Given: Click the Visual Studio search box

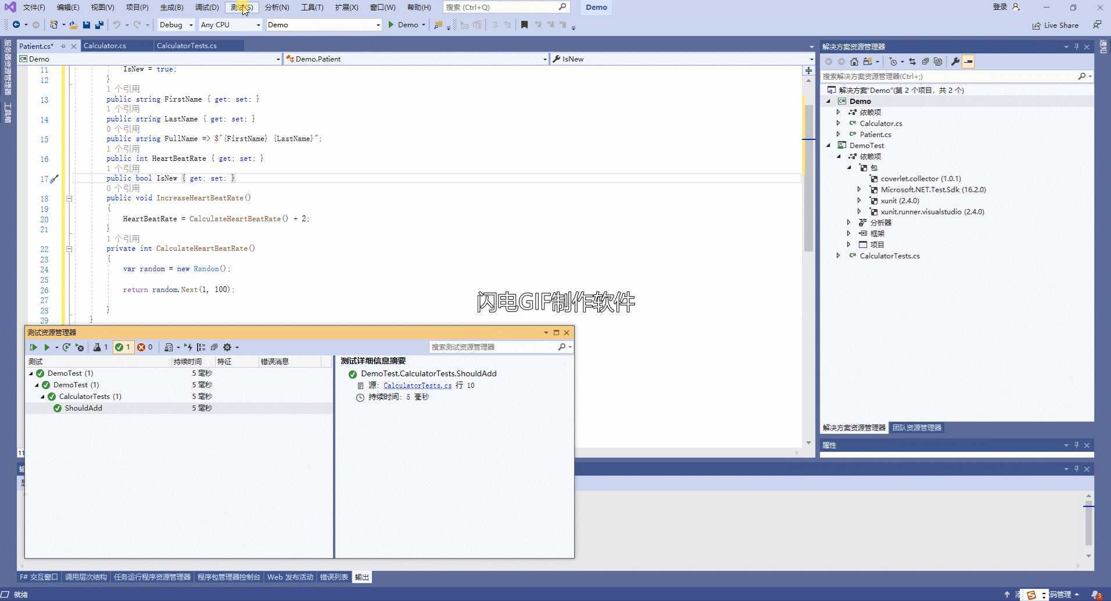Looking at the screenshot, I should 506,7.
